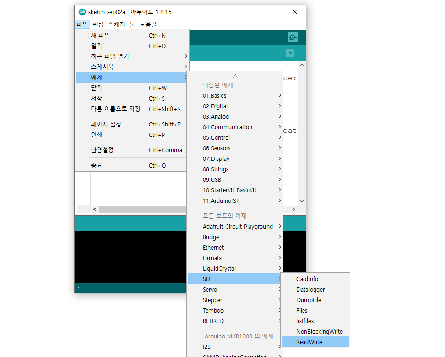Open Ethernet examples submenu
The image size is (445, 357).
pyautogui.click(x=235, y=247)
